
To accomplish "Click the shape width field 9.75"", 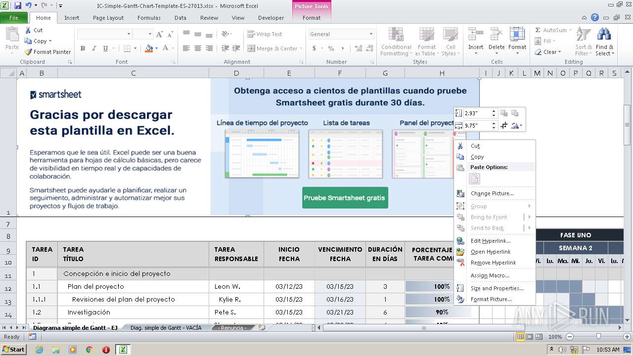I will click(x=477, y=126).
